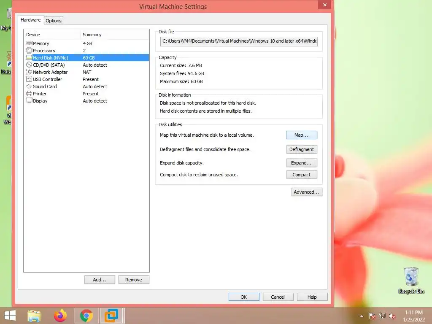Confirm settings with the OK button
The image size is (432, 324).
(x=244, y=297)
